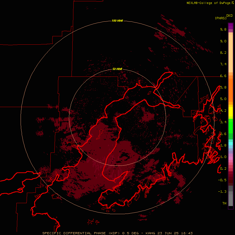235x235 pixels.
Task: Click the bright green segment of the color bar
Action: coord(231,126)
